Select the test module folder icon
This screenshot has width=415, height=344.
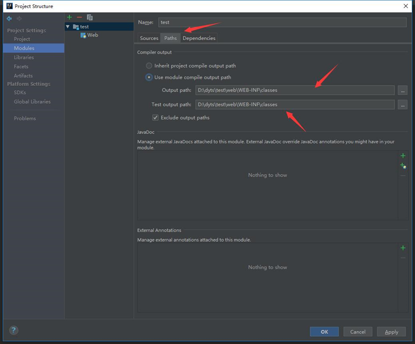[76, 27]
